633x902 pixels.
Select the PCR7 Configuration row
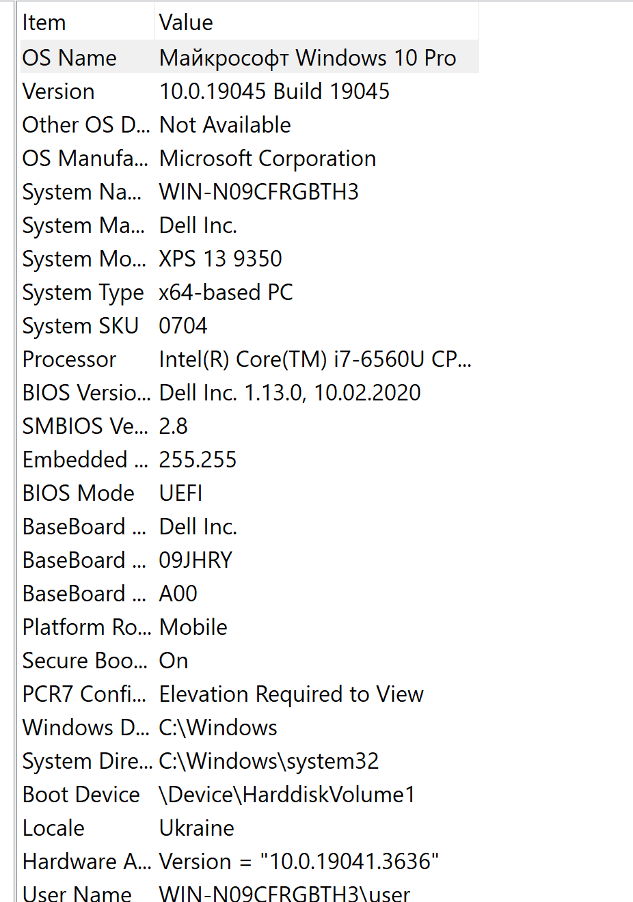[250, 694]
